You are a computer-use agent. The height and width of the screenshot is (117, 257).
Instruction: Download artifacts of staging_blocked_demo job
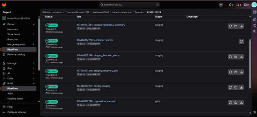coord(241,57)
